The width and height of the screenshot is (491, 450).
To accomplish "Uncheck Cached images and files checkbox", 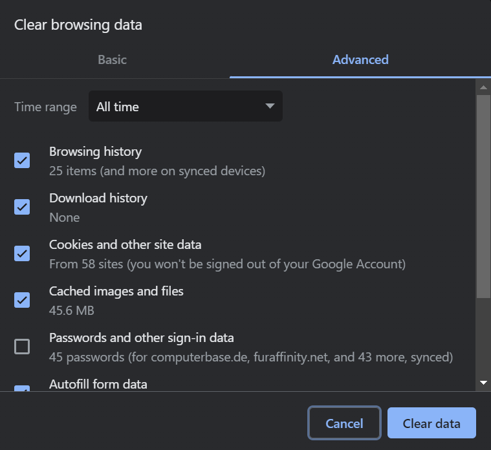I will (22, 300).
